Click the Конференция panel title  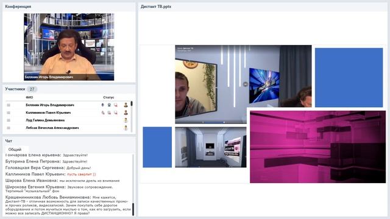(x=18, y=7)
